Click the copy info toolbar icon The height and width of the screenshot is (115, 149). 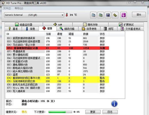click(93, 15)
